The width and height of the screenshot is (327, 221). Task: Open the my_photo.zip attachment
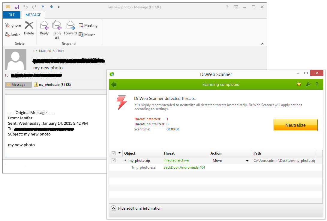52,85
